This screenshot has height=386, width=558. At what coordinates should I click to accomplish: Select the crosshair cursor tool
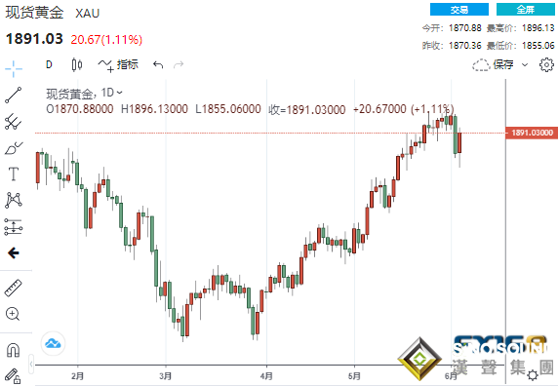(x=14, y=68)
